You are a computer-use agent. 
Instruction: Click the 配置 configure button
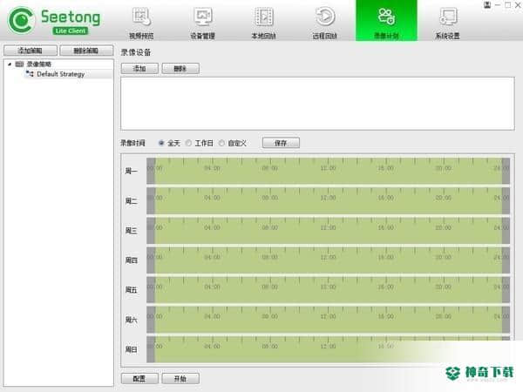[x=139, y=379]
